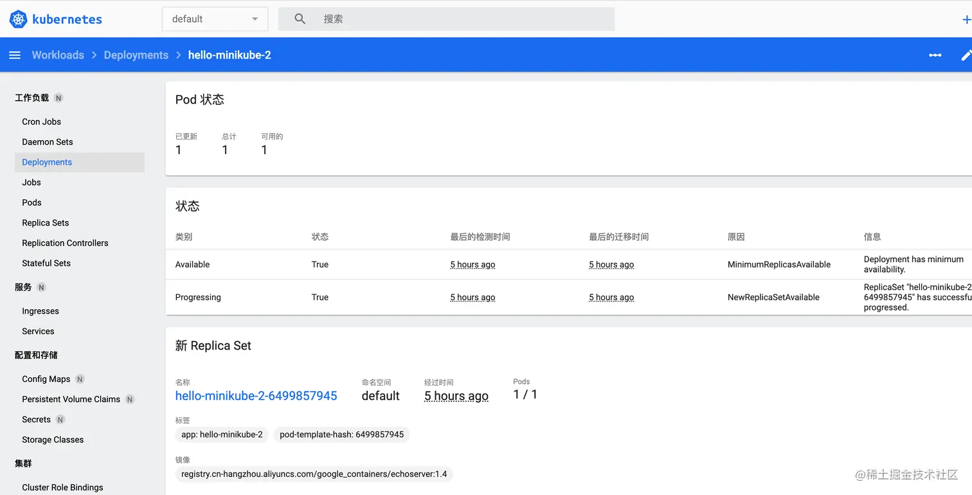
Task: Click Progressing row last transition time
Action: tap(611, 298)
